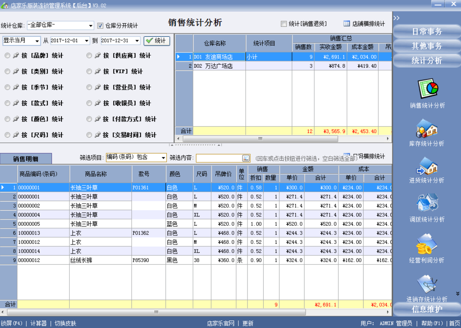Enable the 统计[销售退货] checkbox
This screenshot has height=328, width=461.
click(284, 24)
